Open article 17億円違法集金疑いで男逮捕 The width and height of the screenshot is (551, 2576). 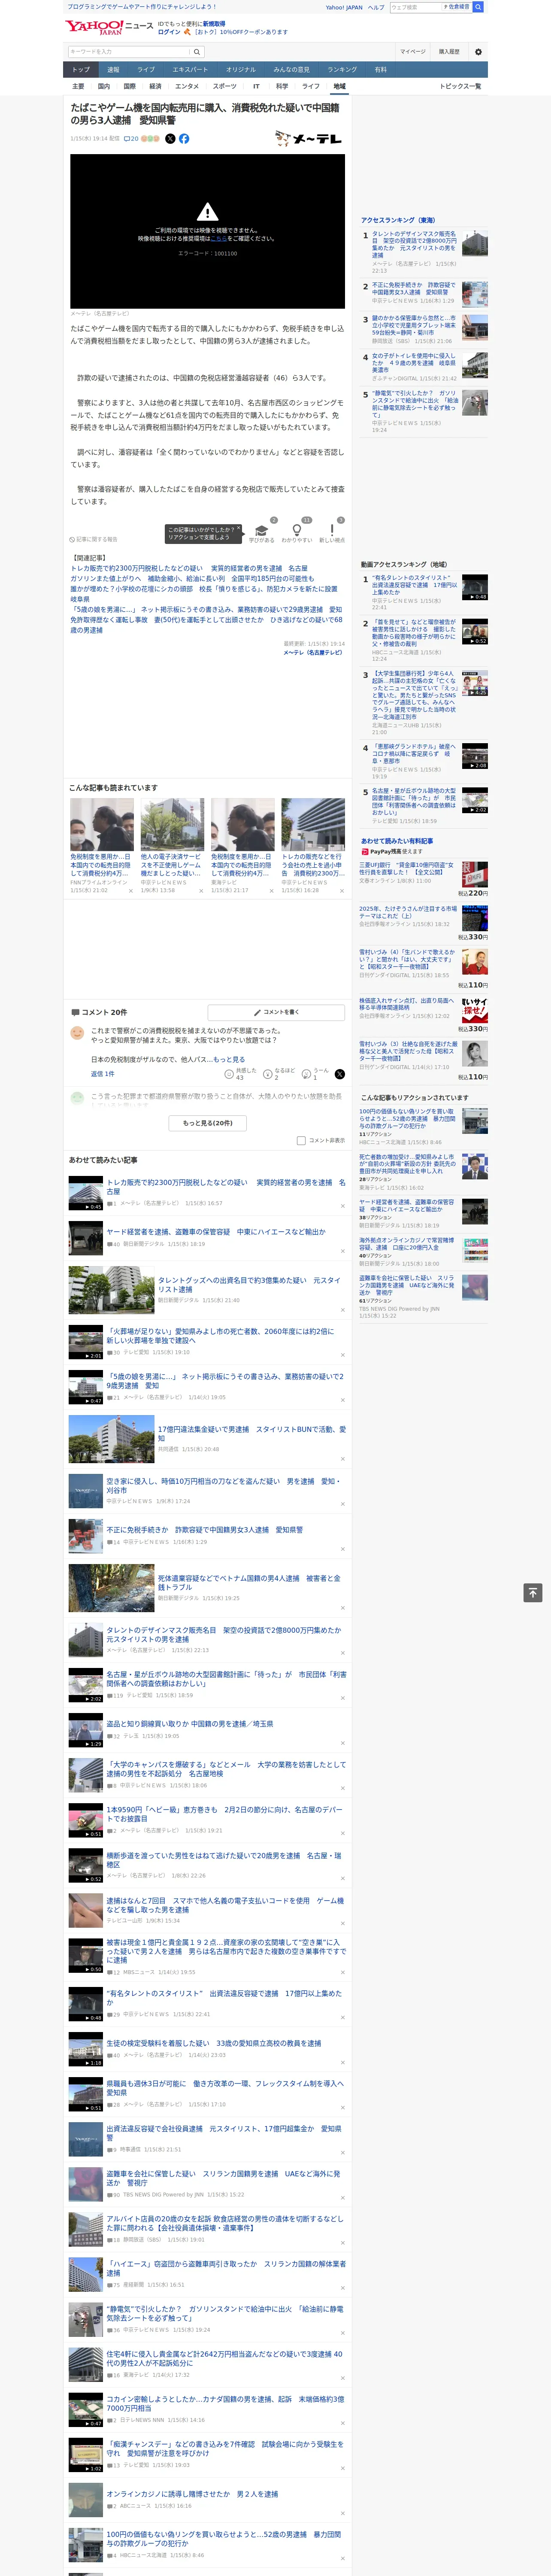coord(252,1433)
